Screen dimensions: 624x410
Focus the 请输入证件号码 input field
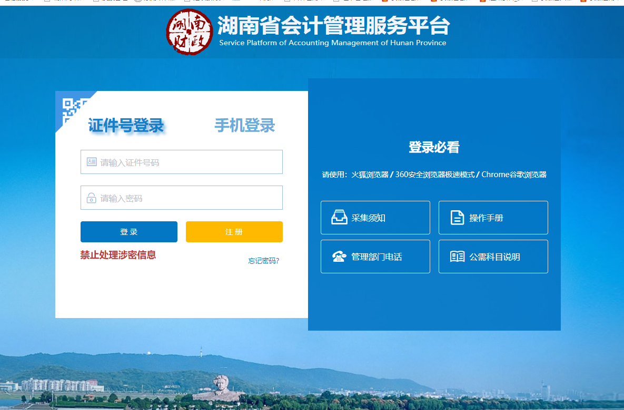click(x=190, y=162)
